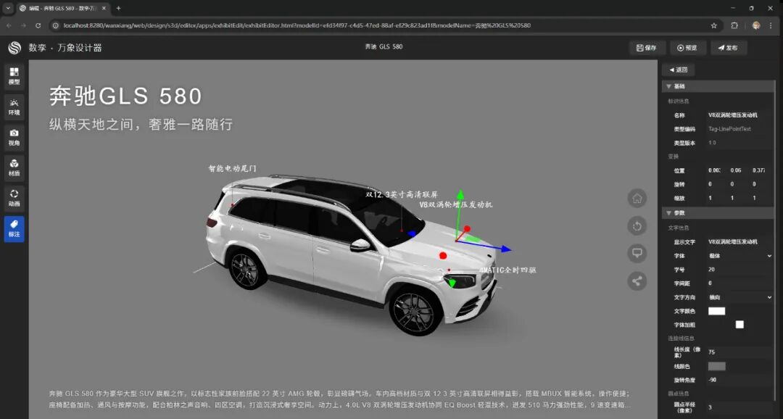Click the 发布 (Publish) button

729,48
